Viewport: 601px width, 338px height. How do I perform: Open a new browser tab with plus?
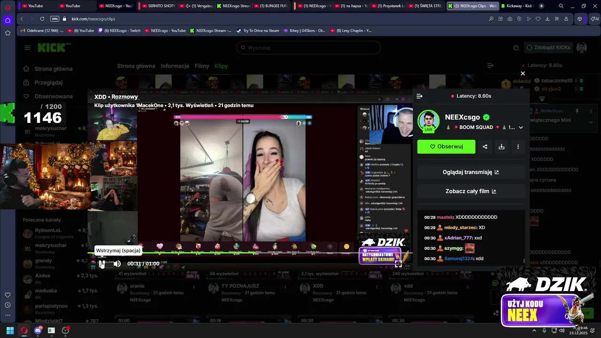(x=541, y=6)
